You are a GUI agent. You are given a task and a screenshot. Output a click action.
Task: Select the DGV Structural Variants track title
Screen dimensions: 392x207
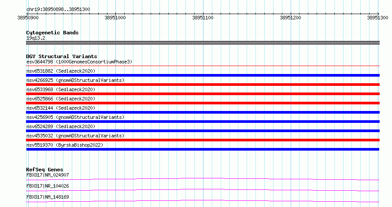pos(62,56)
